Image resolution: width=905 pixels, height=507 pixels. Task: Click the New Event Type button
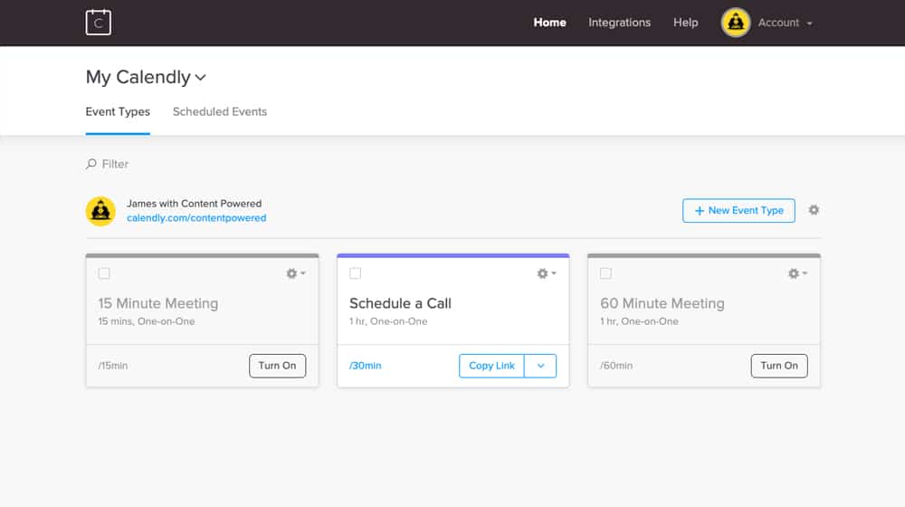738,211
